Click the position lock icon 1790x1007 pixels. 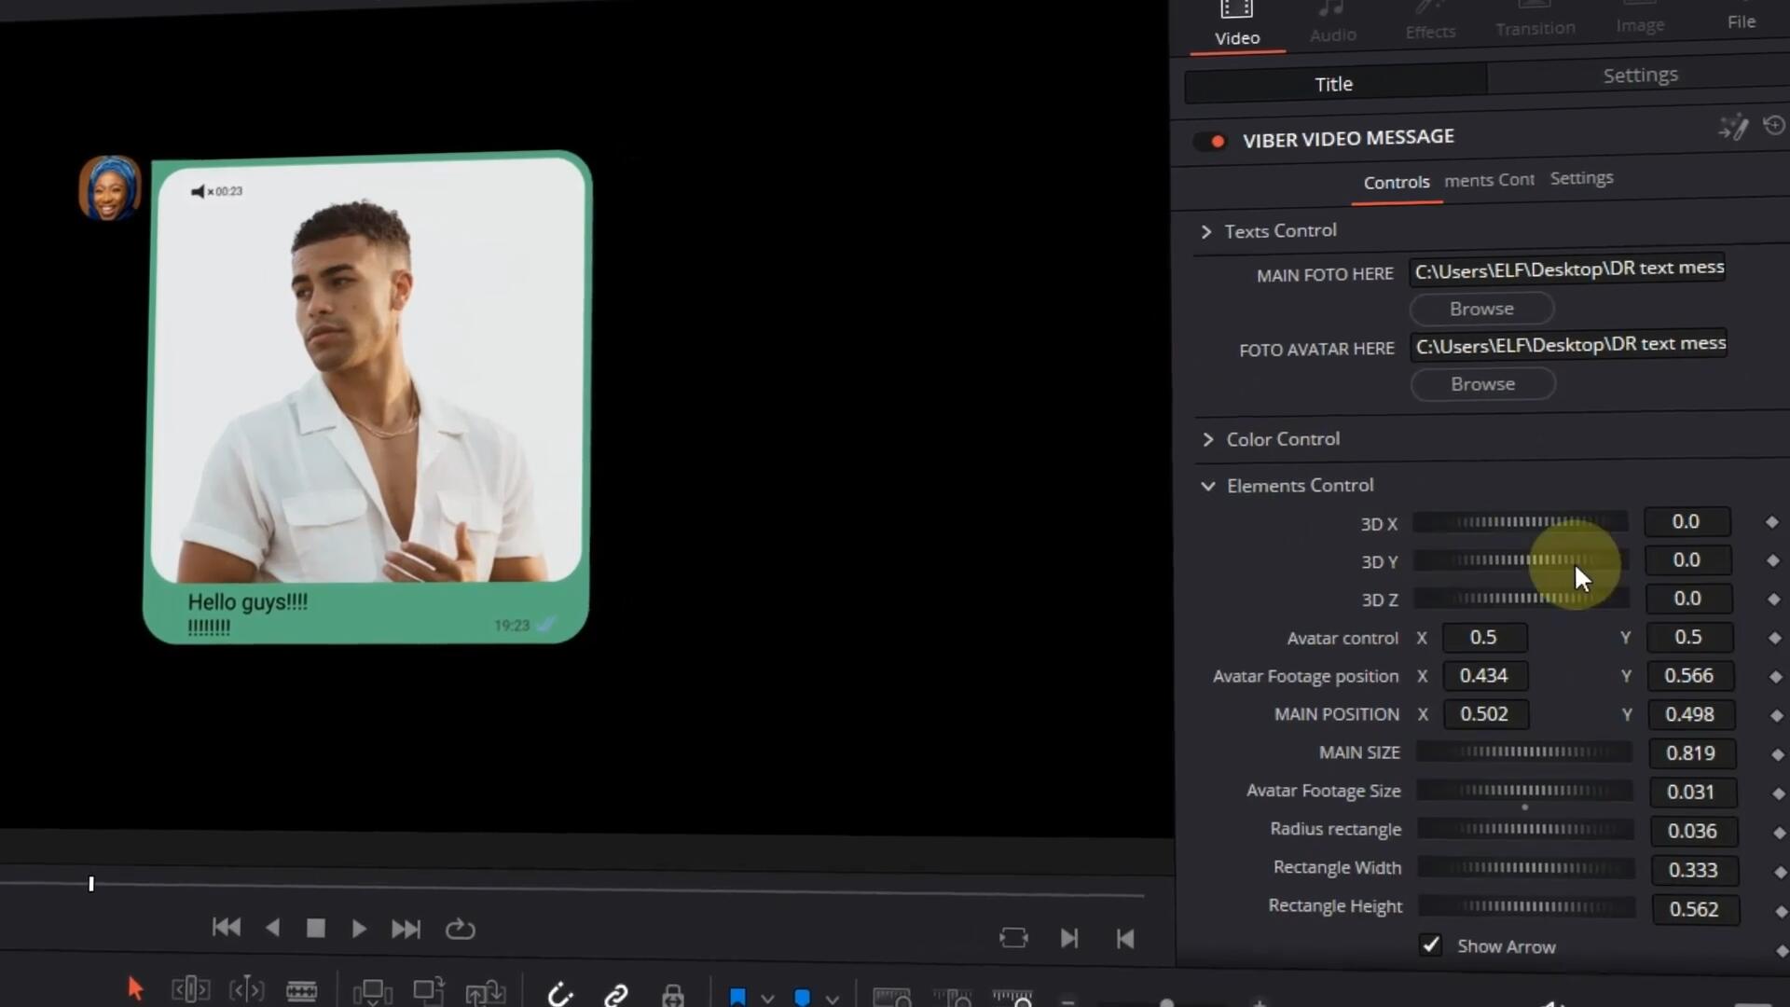pos(672,996)
